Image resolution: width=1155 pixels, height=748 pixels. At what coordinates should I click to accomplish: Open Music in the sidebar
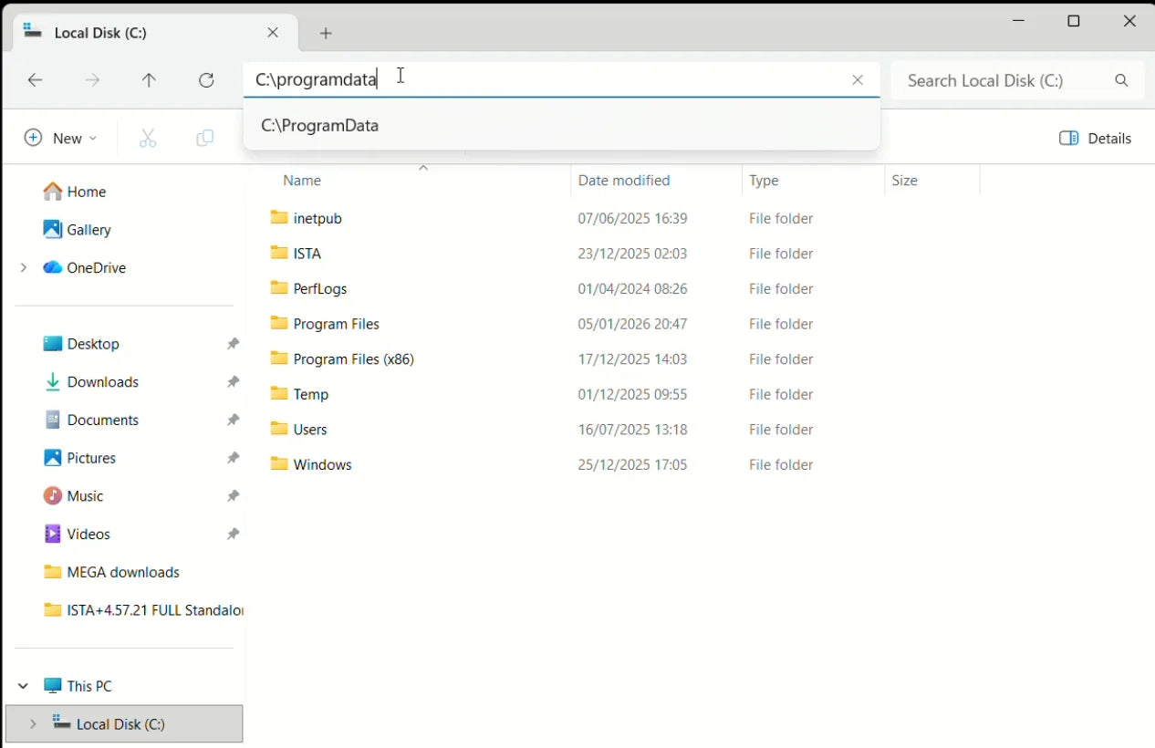(x=73, y=496)
